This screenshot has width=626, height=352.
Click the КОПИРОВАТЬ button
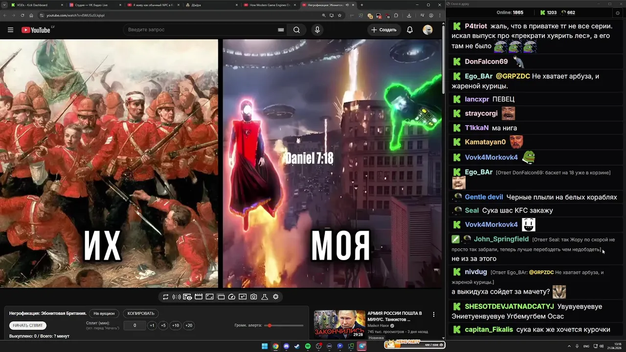[x=141, y=313]
